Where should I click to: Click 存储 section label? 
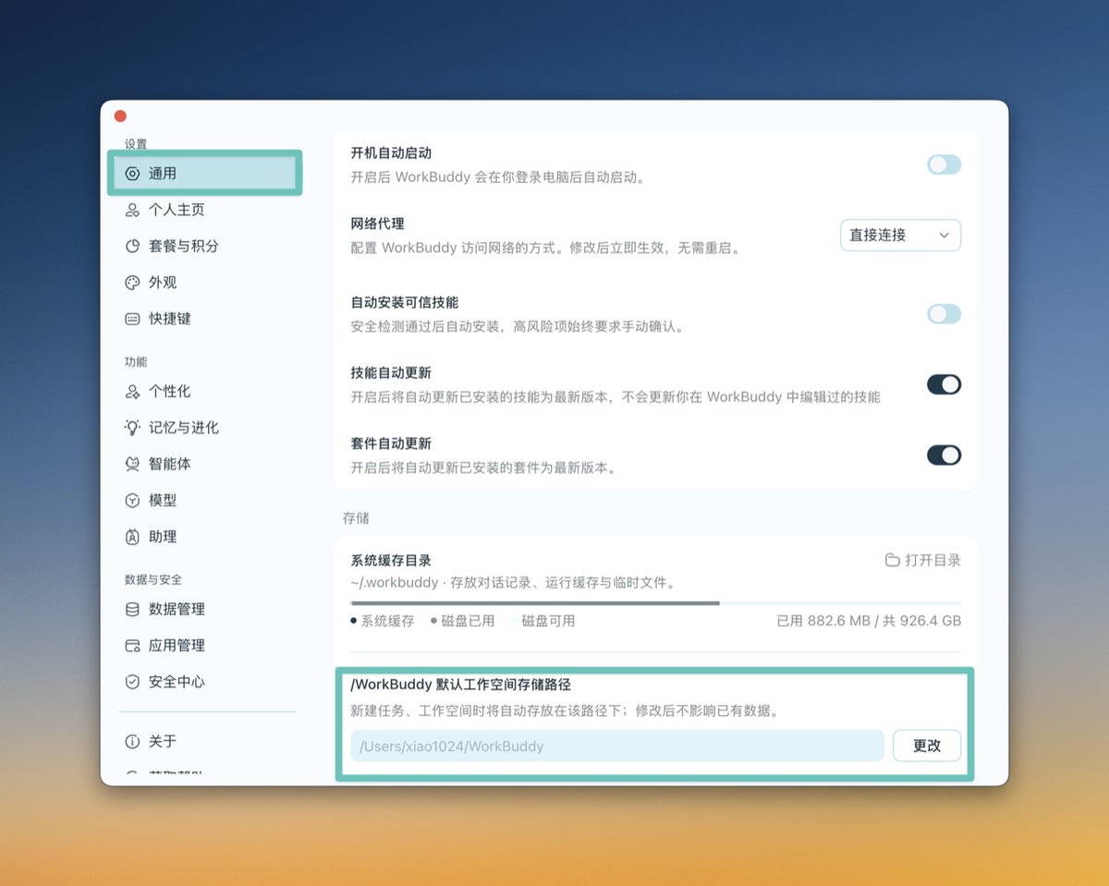(x=356, y=518)
